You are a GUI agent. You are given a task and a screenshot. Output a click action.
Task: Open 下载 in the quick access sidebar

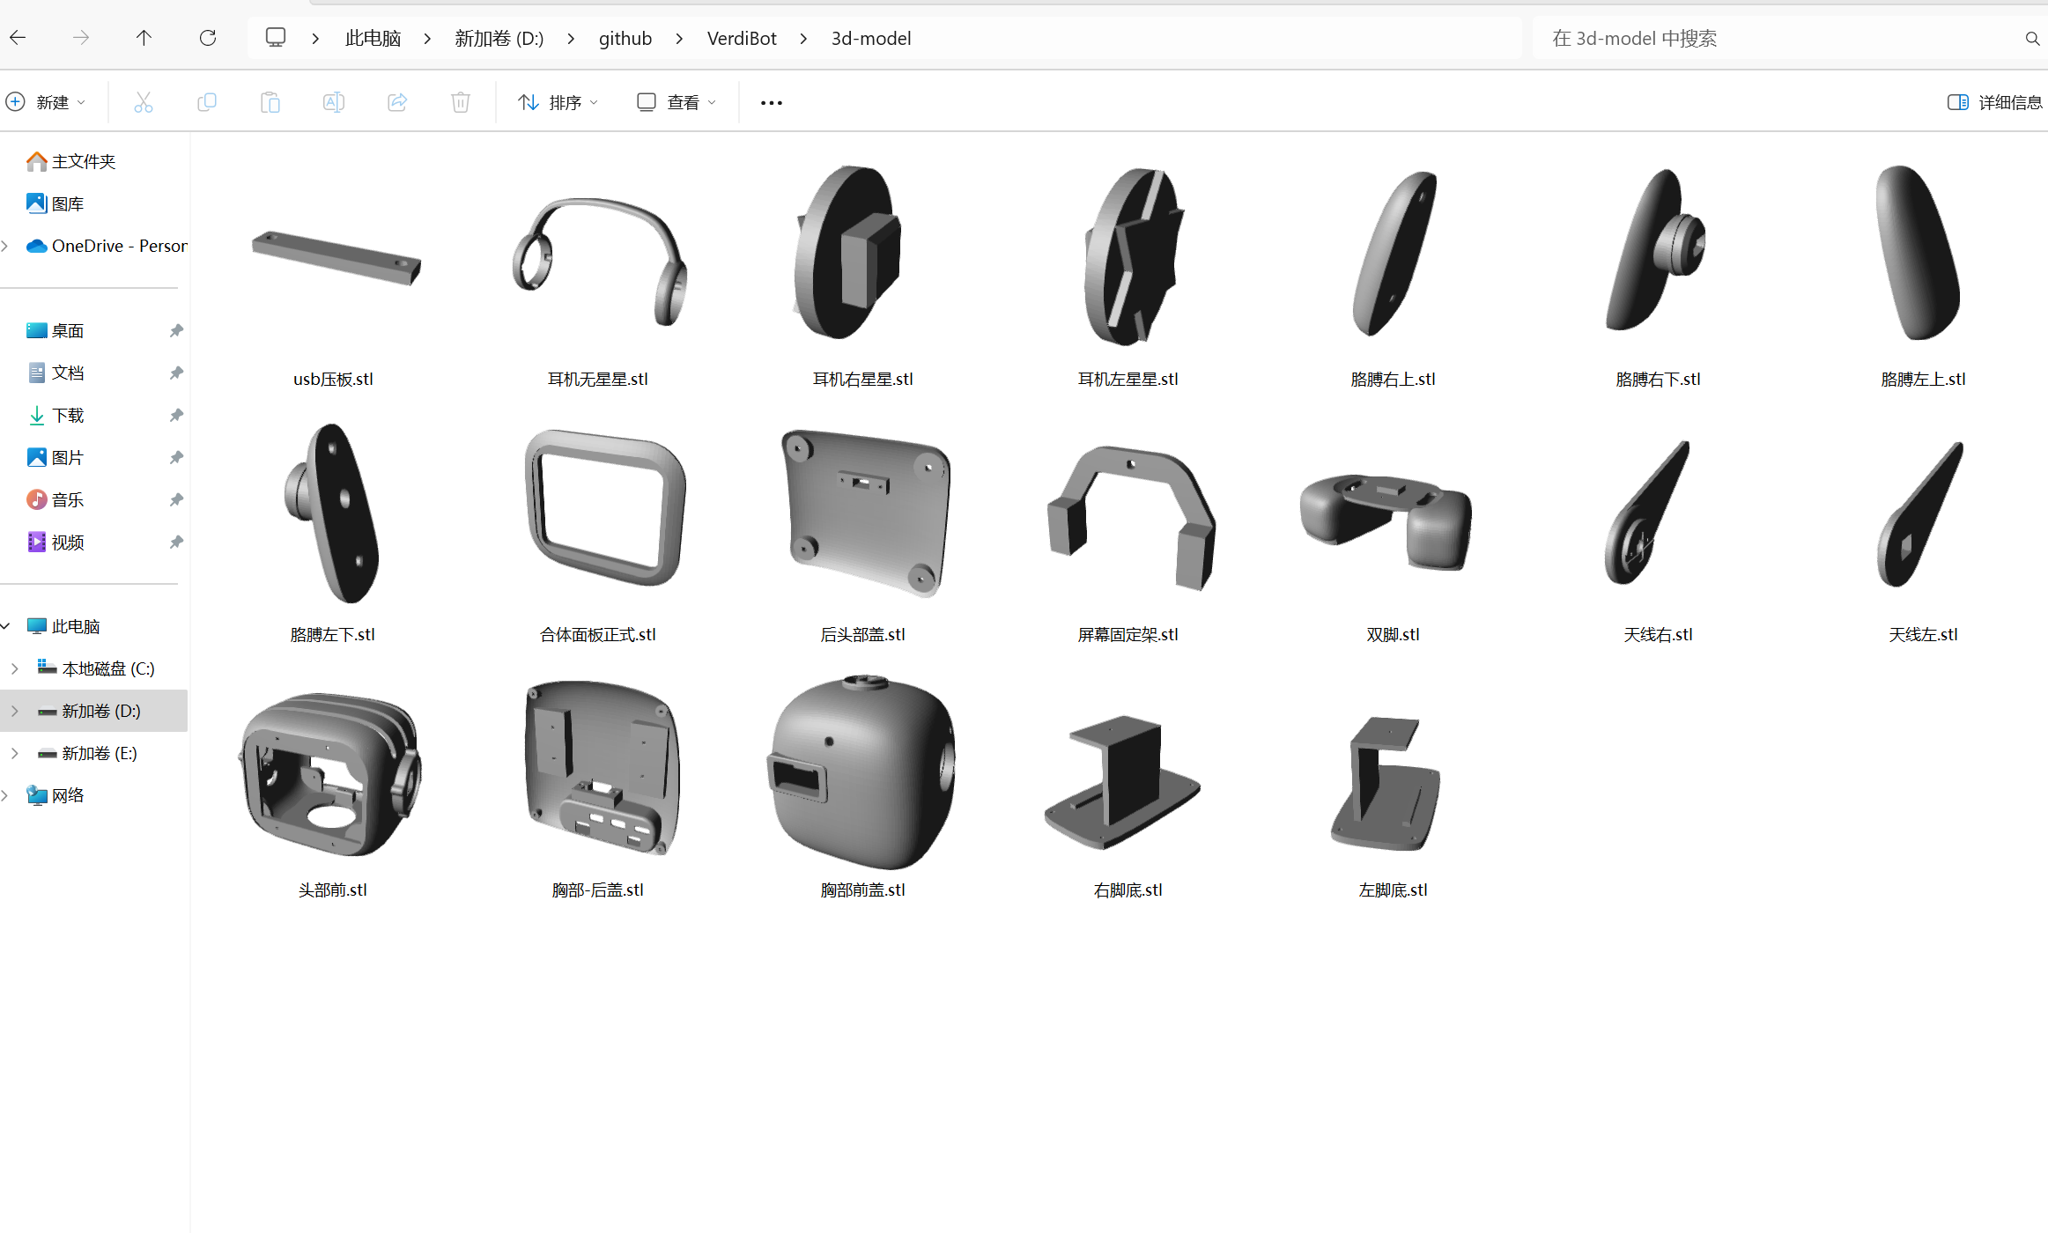(68, 415)
